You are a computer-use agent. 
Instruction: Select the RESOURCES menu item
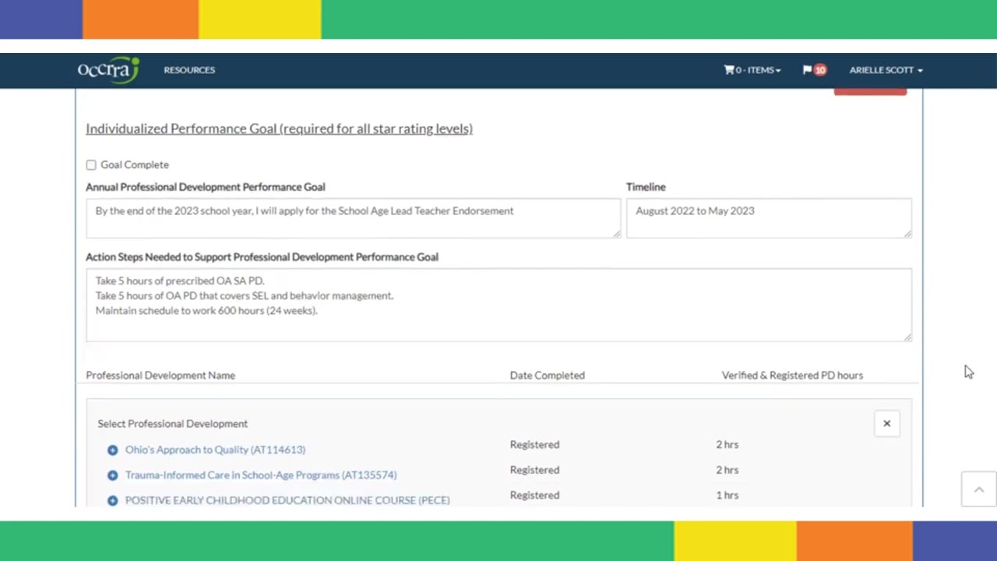[x=189, y=69]
